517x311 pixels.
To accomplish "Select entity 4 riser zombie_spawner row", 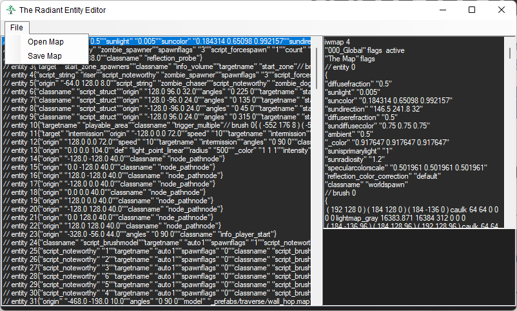I will 157,75.
